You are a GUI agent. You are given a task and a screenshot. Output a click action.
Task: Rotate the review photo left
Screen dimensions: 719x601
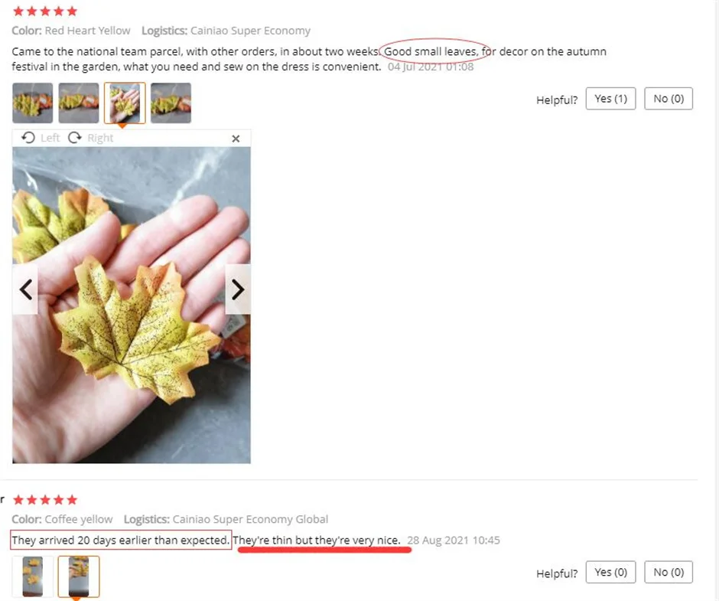tap(41, 138)
